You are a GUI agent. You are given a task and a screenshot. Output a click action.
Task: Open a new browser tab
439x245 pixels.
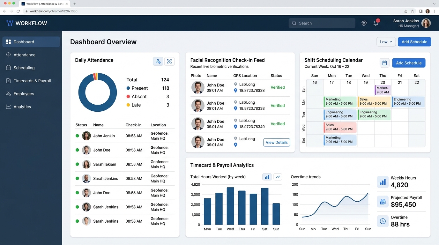point(75,4)
